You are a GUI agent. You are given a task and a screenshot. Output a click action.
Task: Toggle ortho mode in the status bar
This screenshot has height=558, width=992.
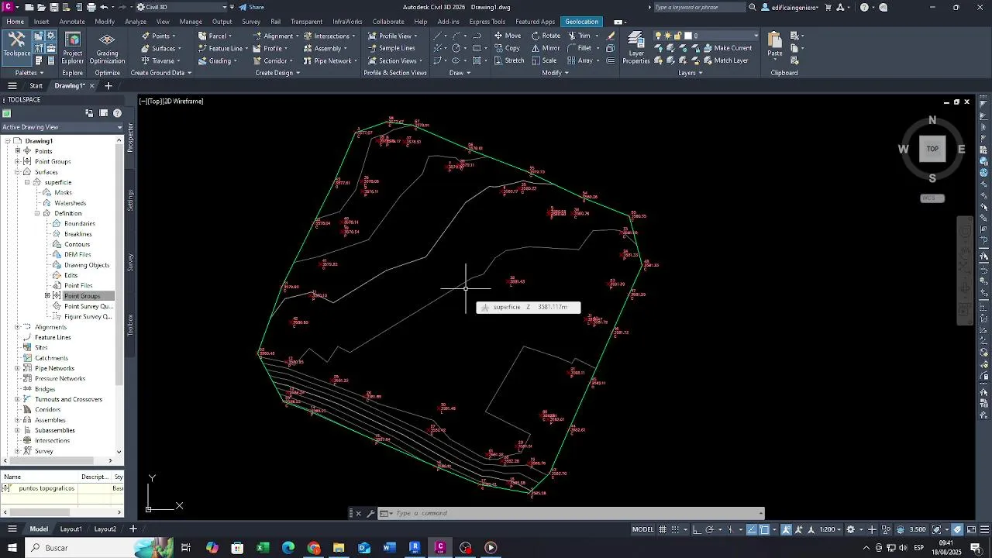click(x=697, y=529)
